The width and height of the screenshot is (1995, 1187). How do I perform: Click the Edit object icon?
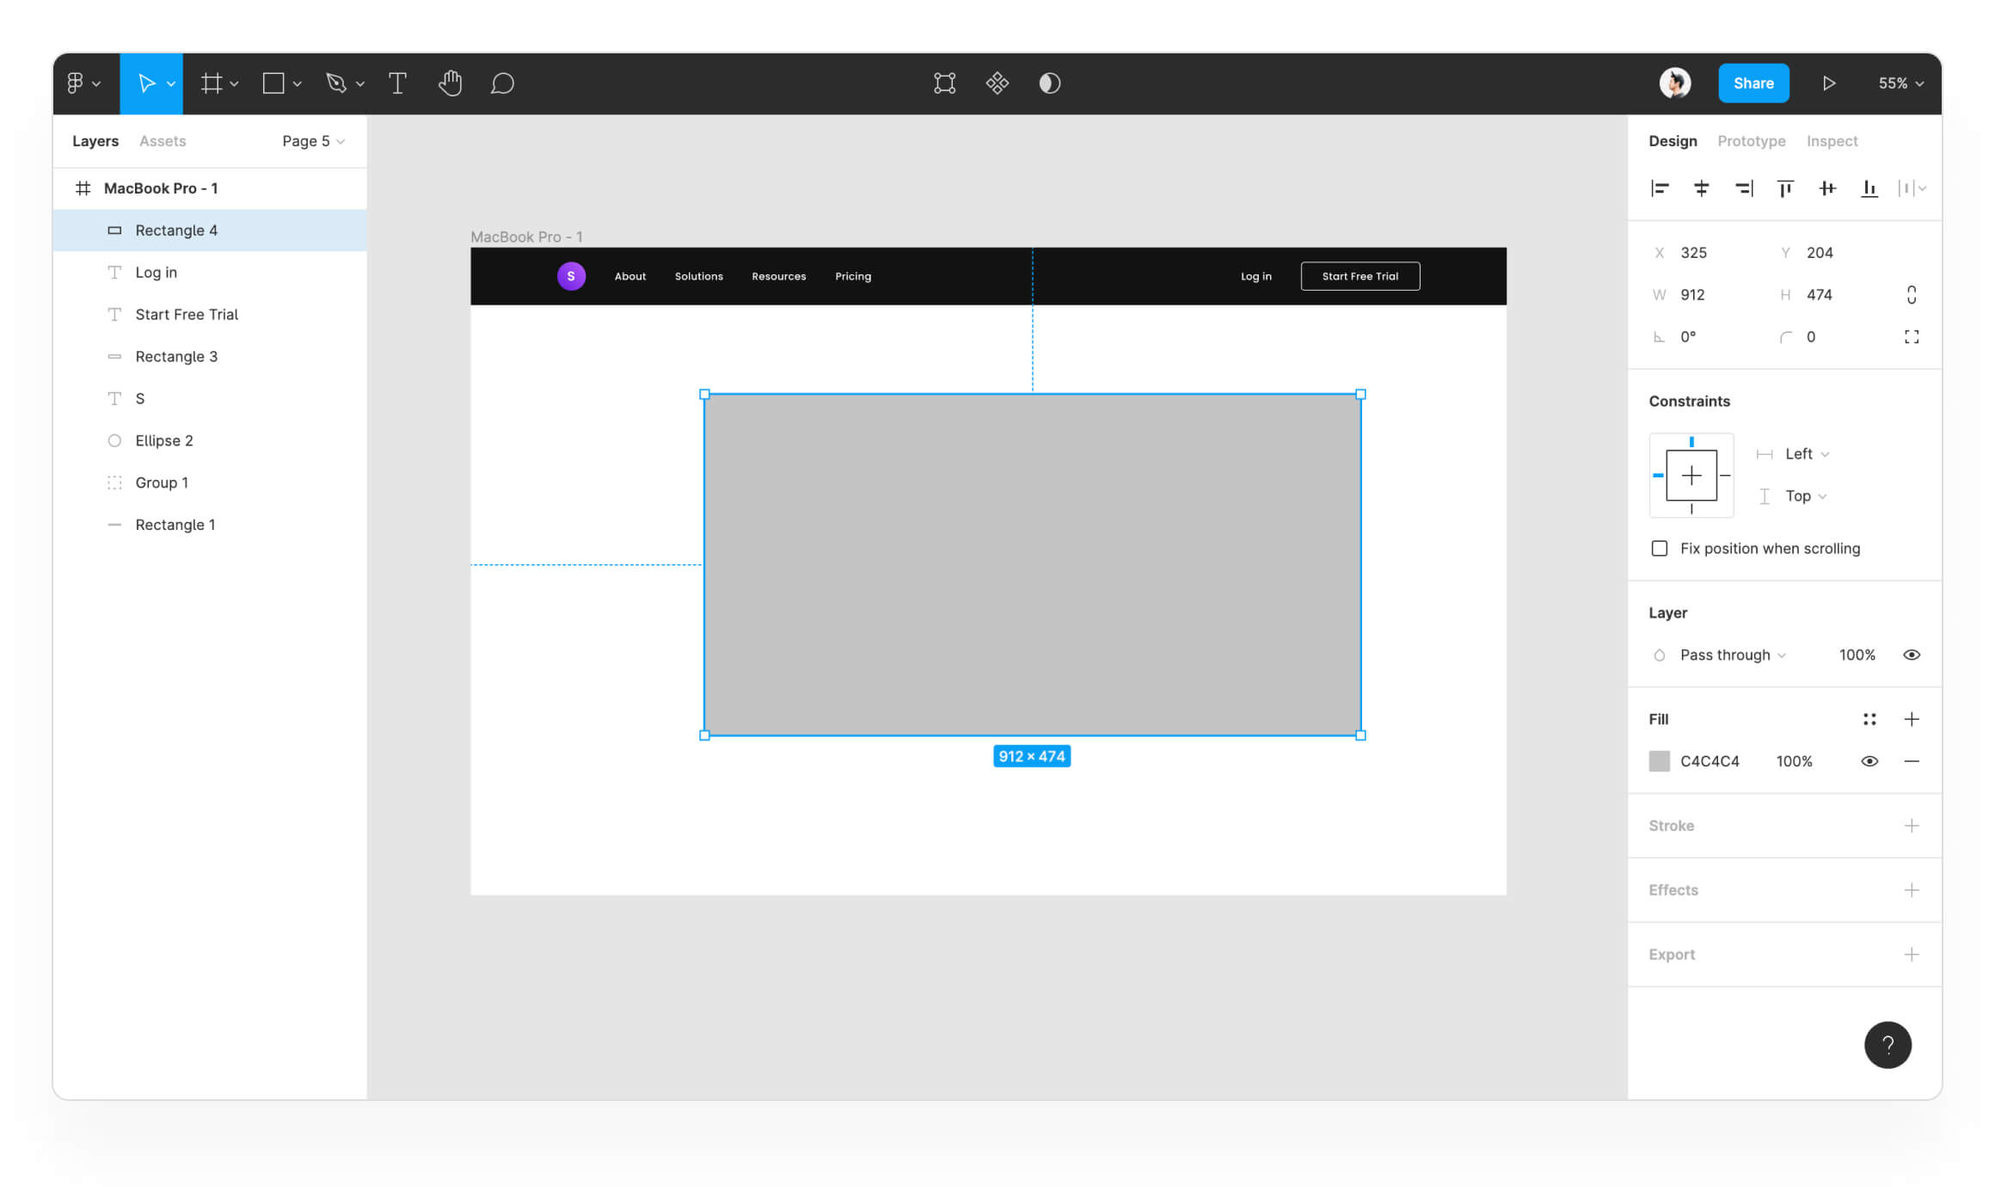(x=944, y=83)
